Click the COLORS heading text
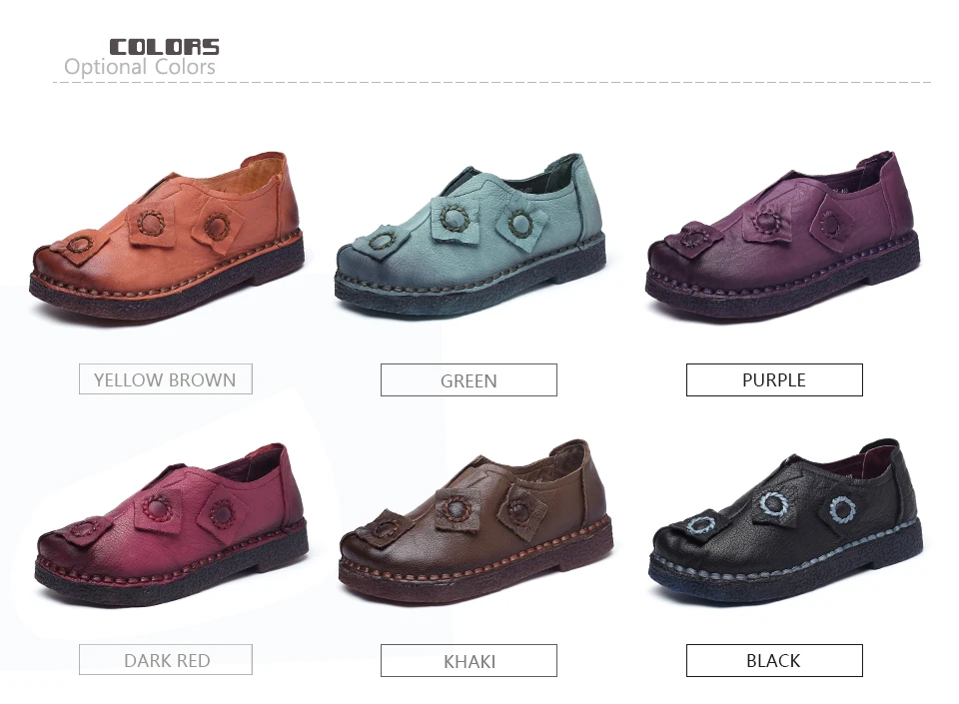Image resolution: width=959 pixels, height=704 pixels. point(164,47)
